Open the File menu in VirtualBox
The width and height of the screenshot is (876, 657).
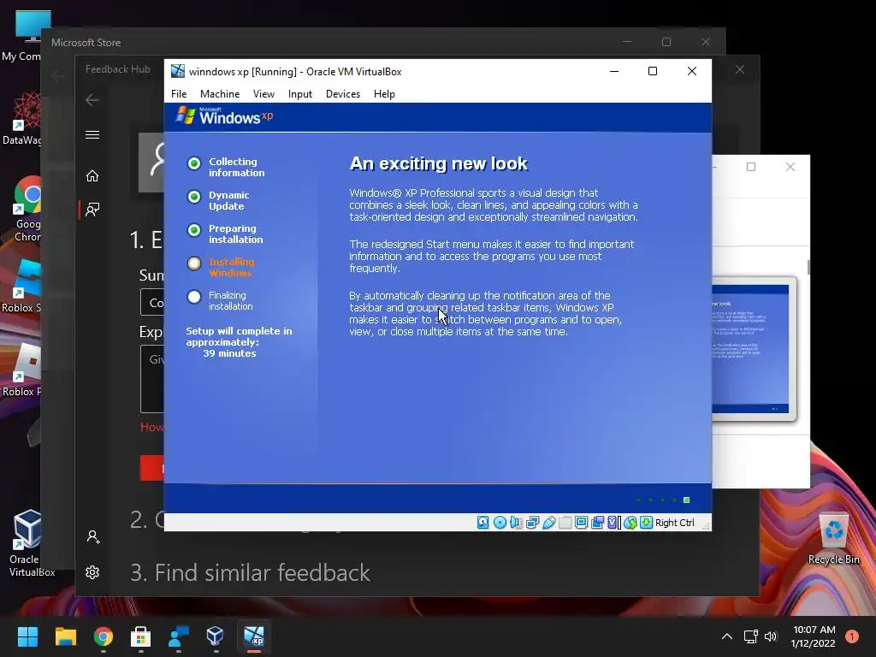tap(179, 94)
